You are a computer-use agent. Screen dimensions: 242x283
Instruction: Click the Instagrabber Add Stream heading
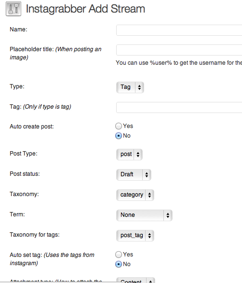[x=85, y=9]
